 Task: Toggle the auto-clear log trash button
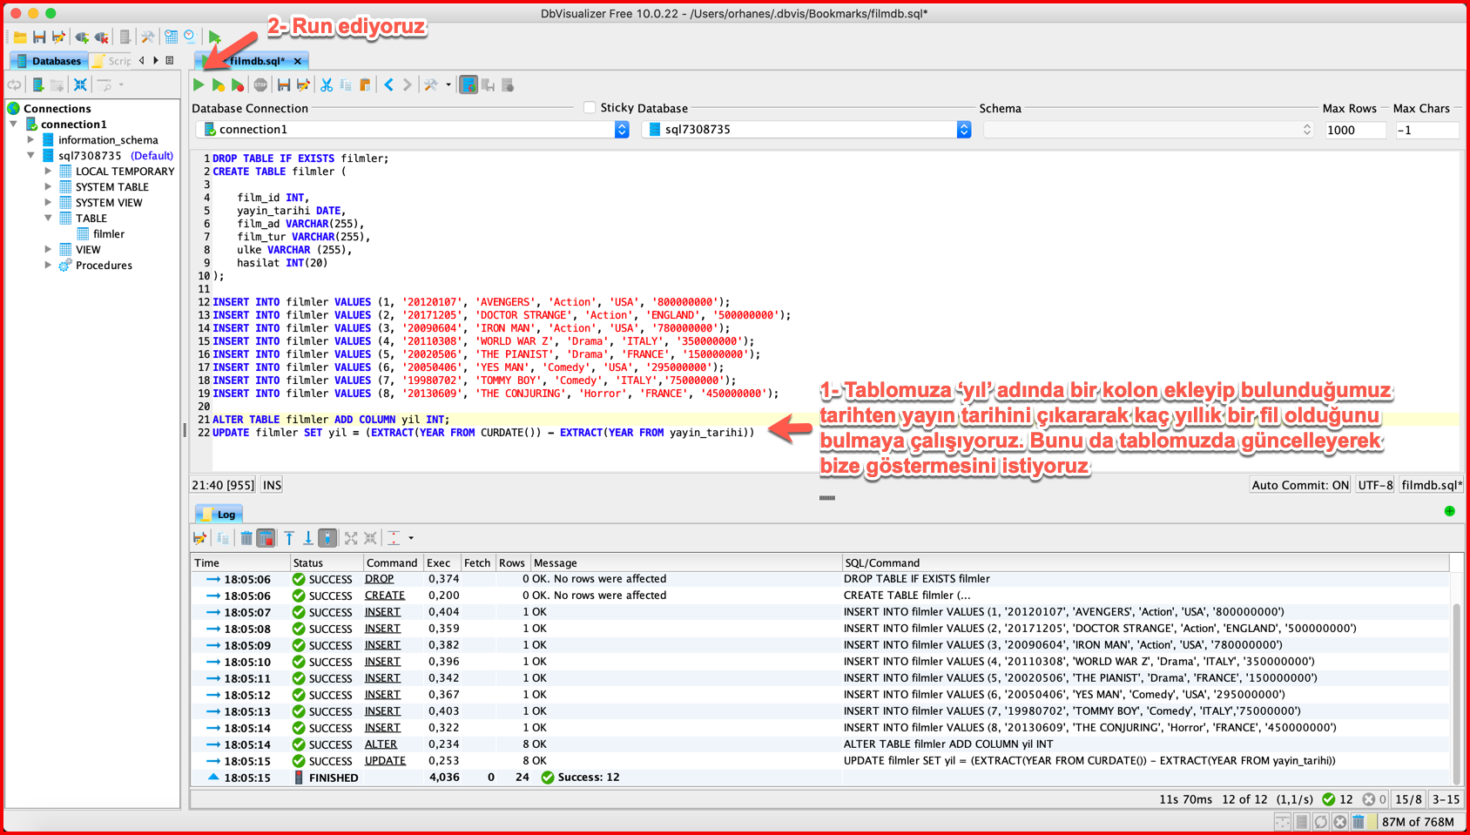click(266, 538)
